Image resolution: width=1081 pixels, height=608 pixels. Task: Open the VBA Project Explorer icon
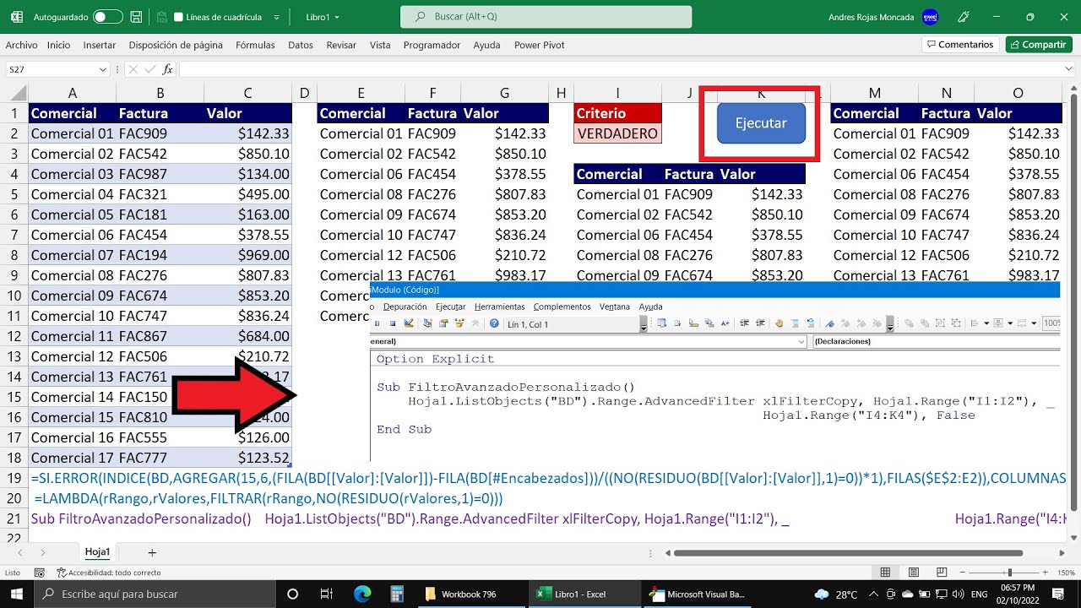click(427, 324)
